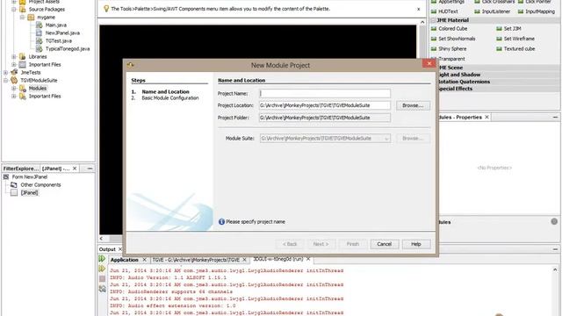Click the Transparent palette item
Image resolution: width=562 pixels, height=316 pixels.
pos(451,59)
